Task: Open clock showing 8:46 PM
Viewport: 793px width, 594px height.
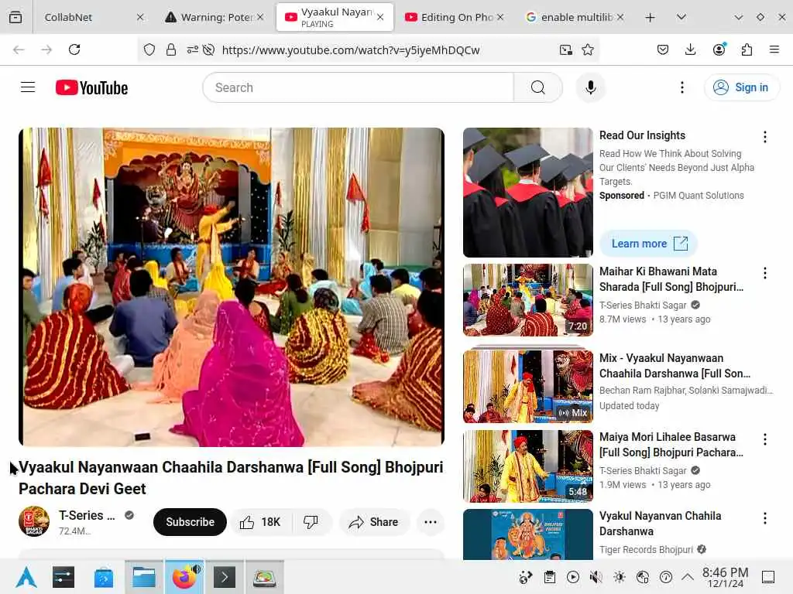Action: coord(725,577)
